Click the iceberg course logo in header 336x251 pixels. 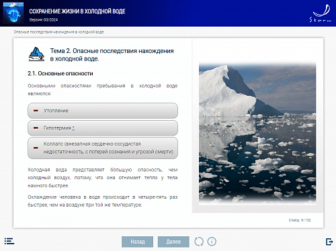point(13,12)
